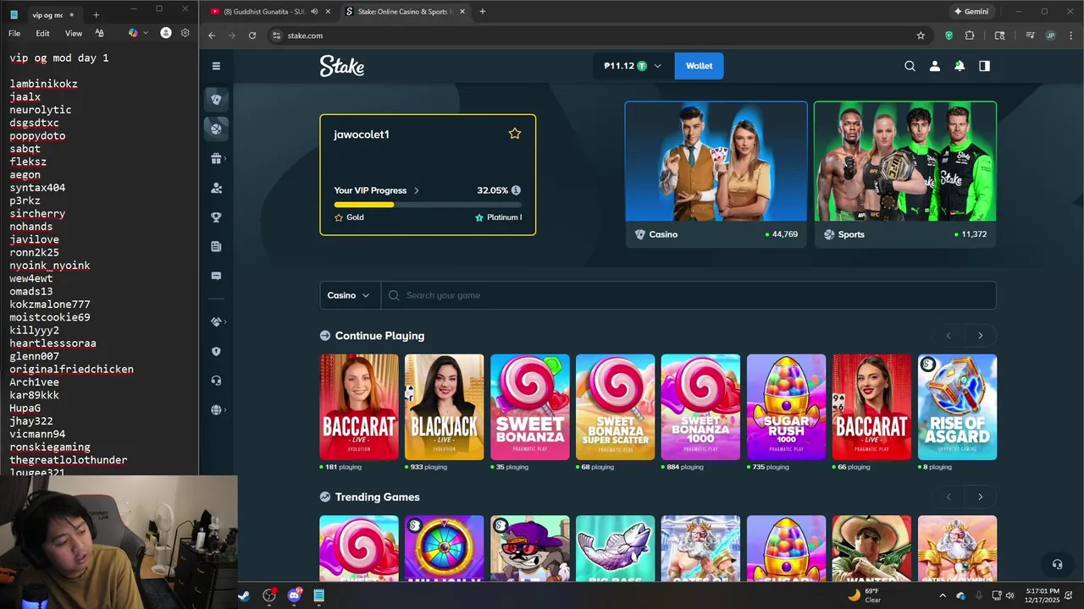This screenshot has height=609, width=1084.
Task: Switch to Stake Online Casino tab
Action: [404, 12]
